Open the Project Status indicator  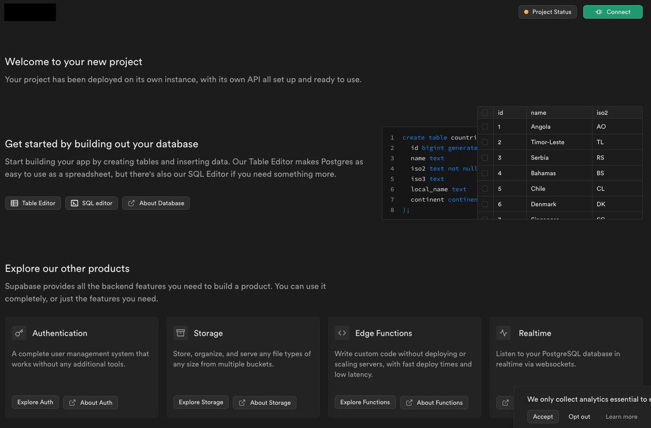tap(548, 12)
